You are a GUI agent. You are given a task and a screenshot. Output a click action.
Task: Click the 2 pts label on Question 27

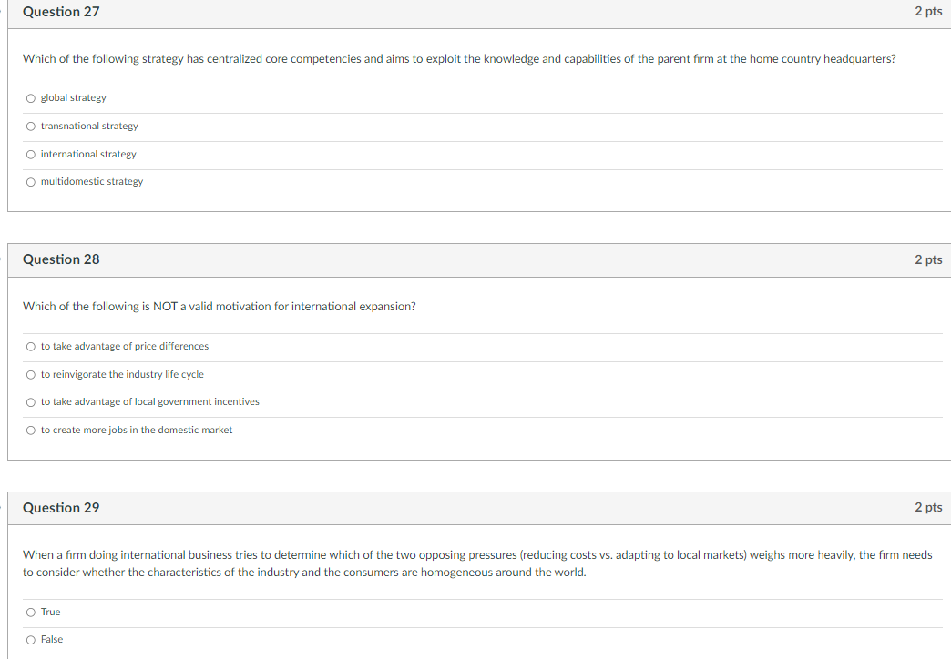928,11
